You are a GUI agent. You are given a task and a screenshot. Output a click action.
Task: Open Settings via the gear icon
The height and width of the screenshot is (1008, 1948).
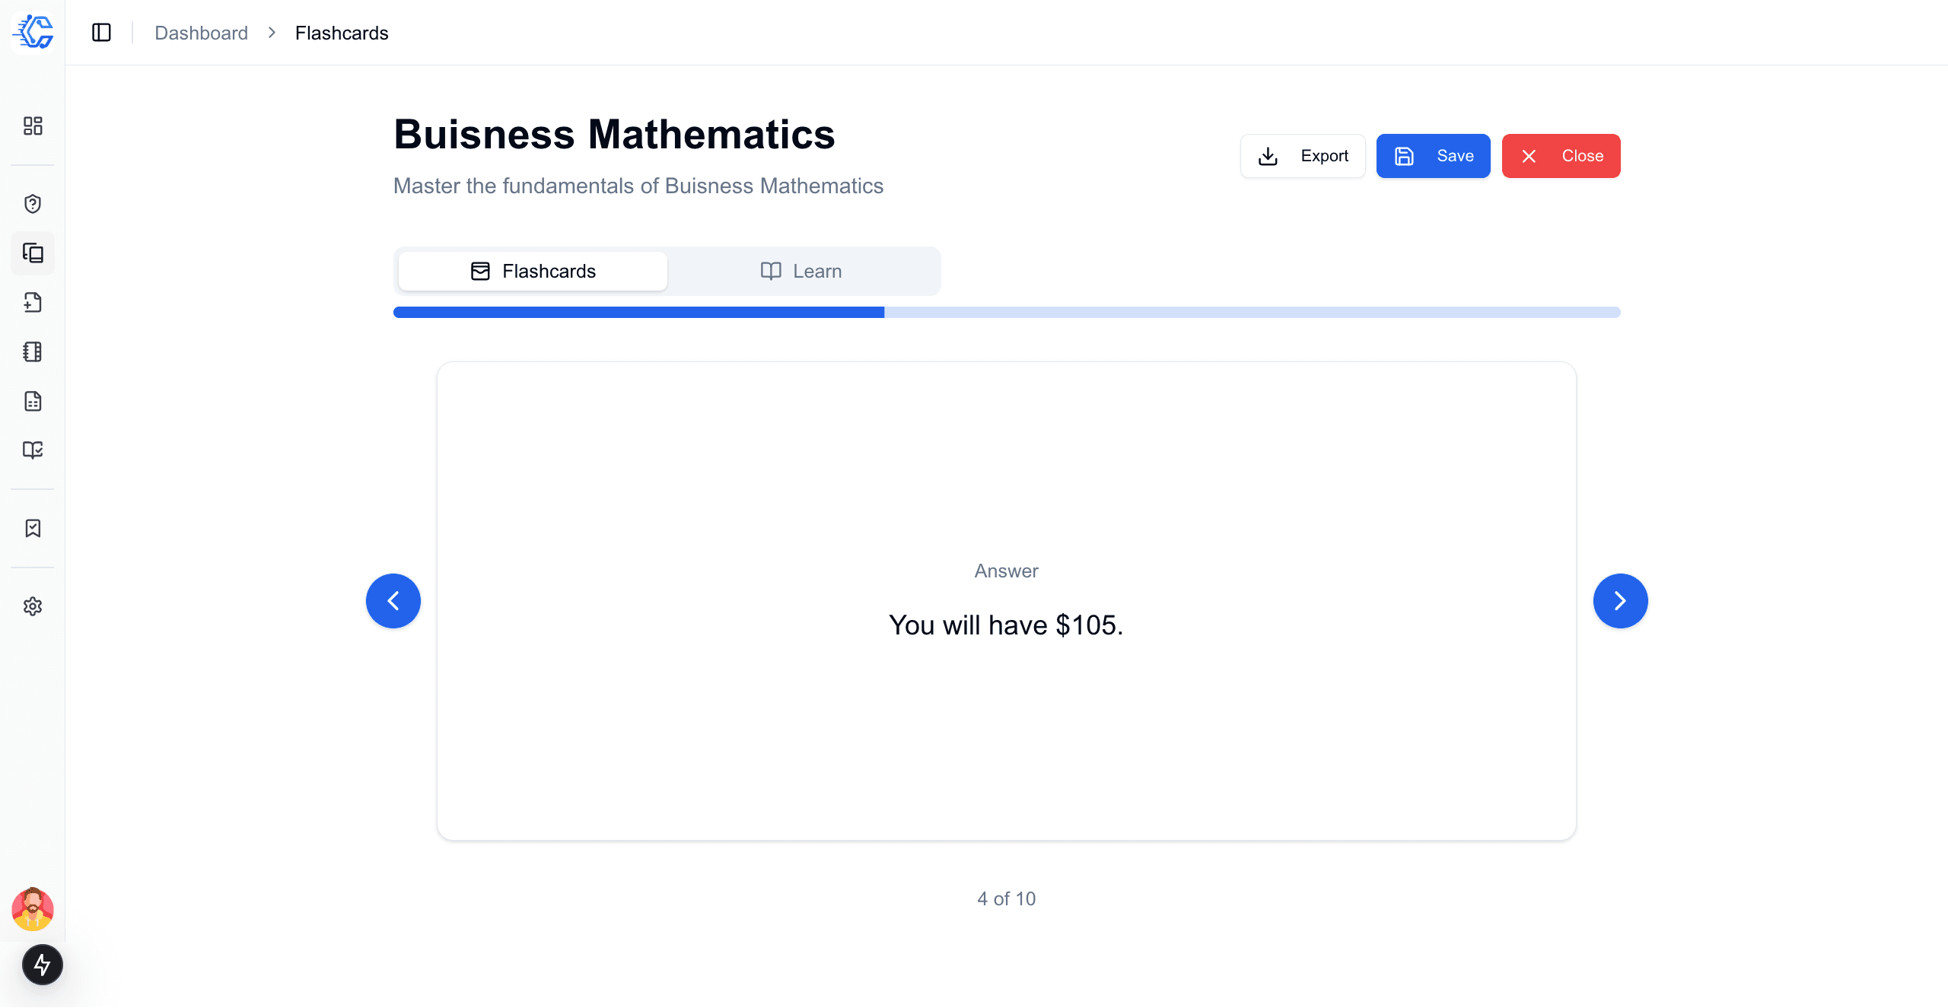click(x=33, y=606)
